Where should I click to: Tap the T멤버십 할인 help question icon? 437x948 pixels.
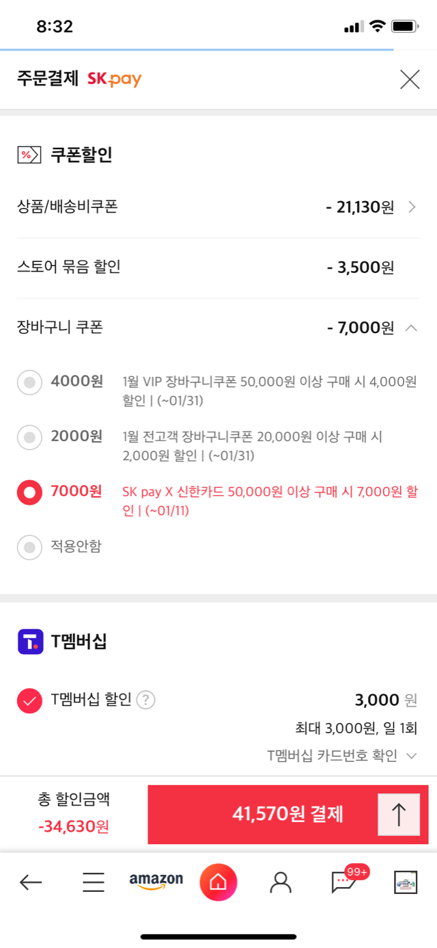point(145,700)
